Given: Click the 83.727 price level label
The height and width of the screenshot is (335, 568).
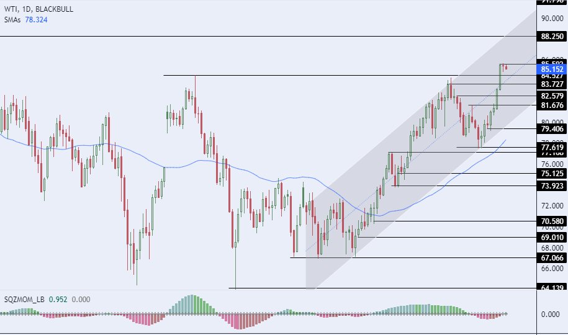Looking at the screenshot, I should click(x=551, y=84).
